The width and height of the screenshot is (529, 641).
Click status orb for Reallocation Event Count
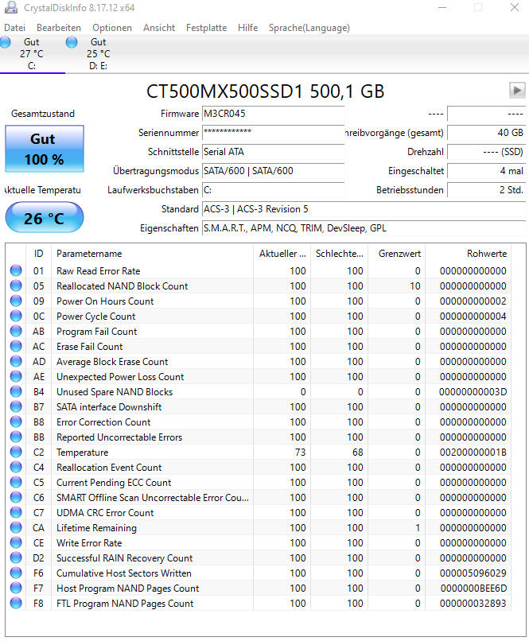pyautogui.click(x=16, y=468)
